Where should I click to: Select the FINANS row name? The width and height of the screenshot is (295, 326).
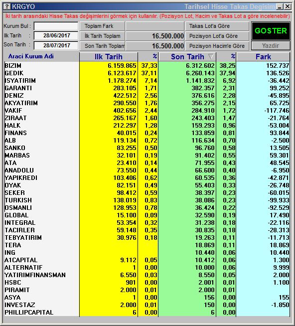pyautogui.click(x=15, y=133)
